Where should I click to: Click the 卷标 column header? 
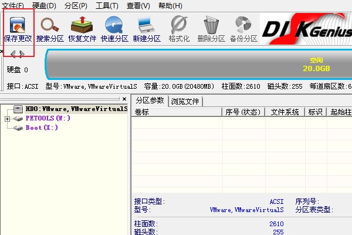click(177, 112)
